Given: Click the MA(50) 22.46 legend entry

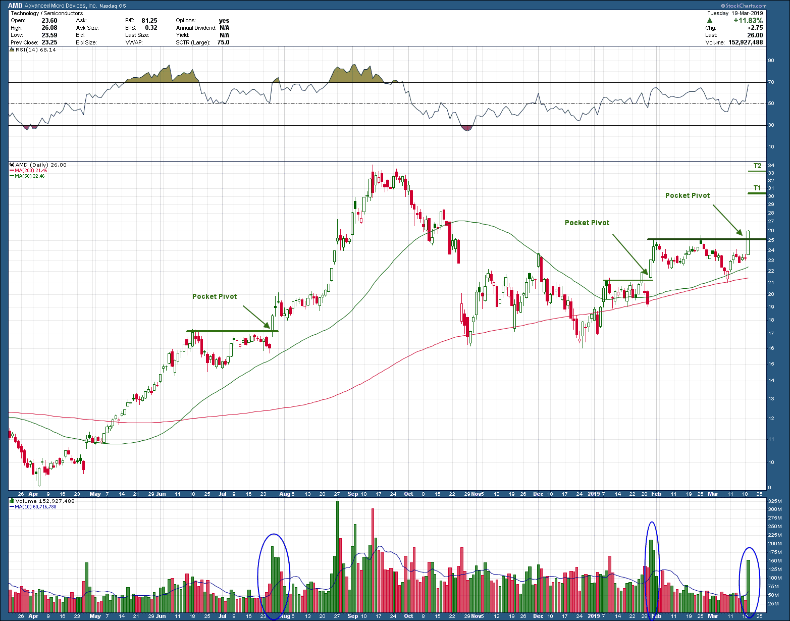Looking at the screenshot, I should [28, 176].
